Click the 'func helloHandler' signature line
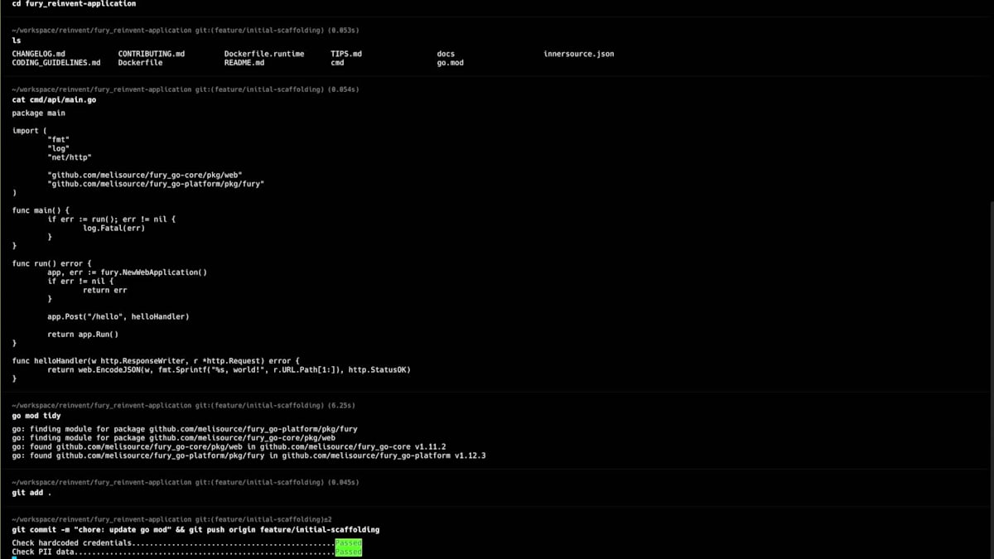This screenshot has width=994, height=559. pyautogui.click(x=156, y=361)
